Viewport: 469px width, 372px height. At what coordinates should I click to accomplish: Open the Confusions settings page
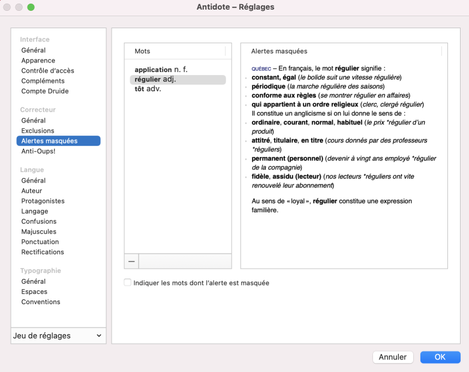[38, 221]
